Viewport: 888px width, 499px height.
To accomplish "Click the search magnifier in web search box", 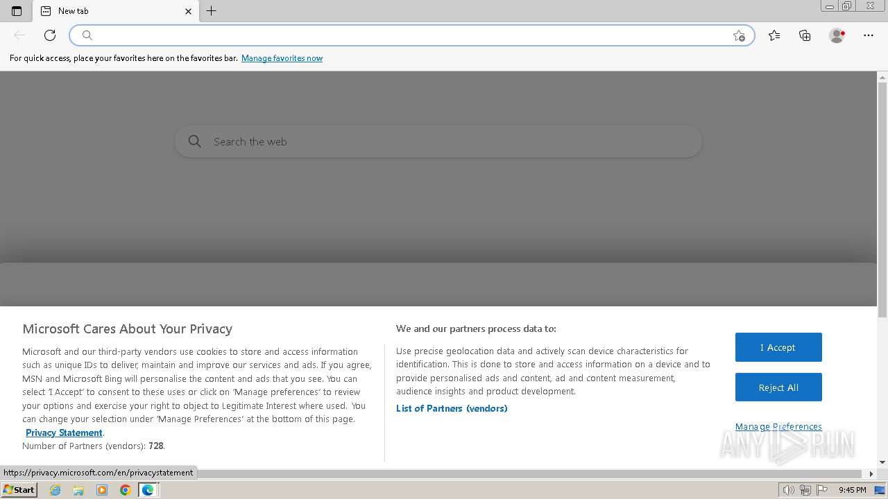I will coord(195,141).
